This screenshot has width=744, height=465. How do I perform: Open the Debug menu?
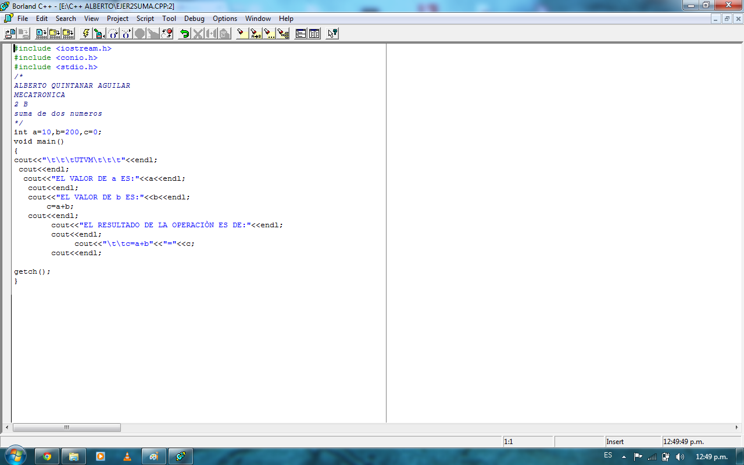pyautogui.click(x=194, y=18)
